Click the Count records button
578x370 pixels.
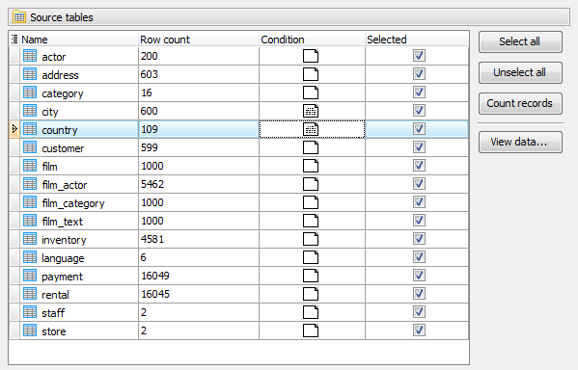click(x=520, y=103)
